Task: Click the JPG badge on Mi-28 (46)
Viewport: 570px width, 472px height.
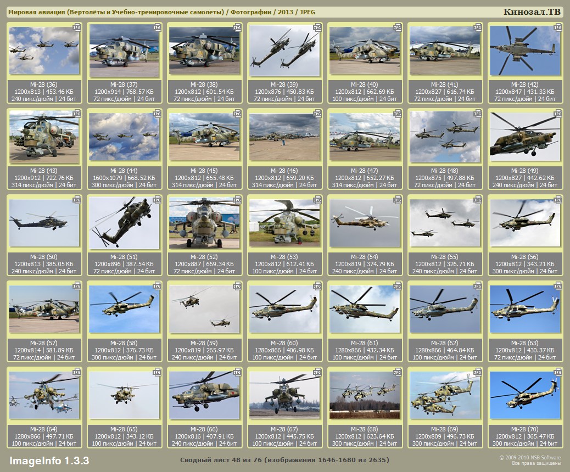Action: click(317, 114)
